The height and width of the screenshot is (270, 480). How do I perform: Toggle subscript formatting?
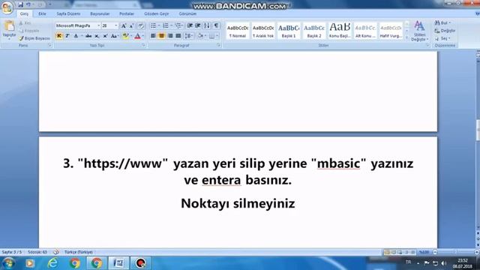point(97,36)
